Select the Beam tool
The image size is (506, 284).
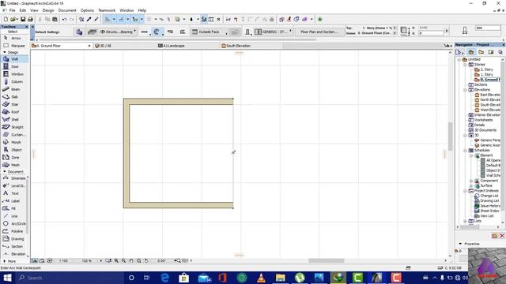(14, 89)
